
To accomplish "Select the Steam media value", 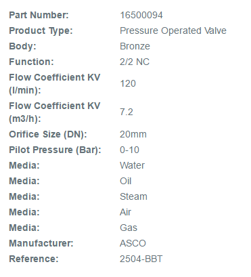I will point(133,196).
